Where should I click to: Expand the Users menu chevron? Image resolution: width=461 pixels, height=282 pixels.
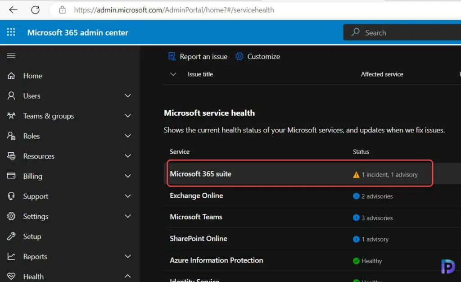click(x=127, y=96)
